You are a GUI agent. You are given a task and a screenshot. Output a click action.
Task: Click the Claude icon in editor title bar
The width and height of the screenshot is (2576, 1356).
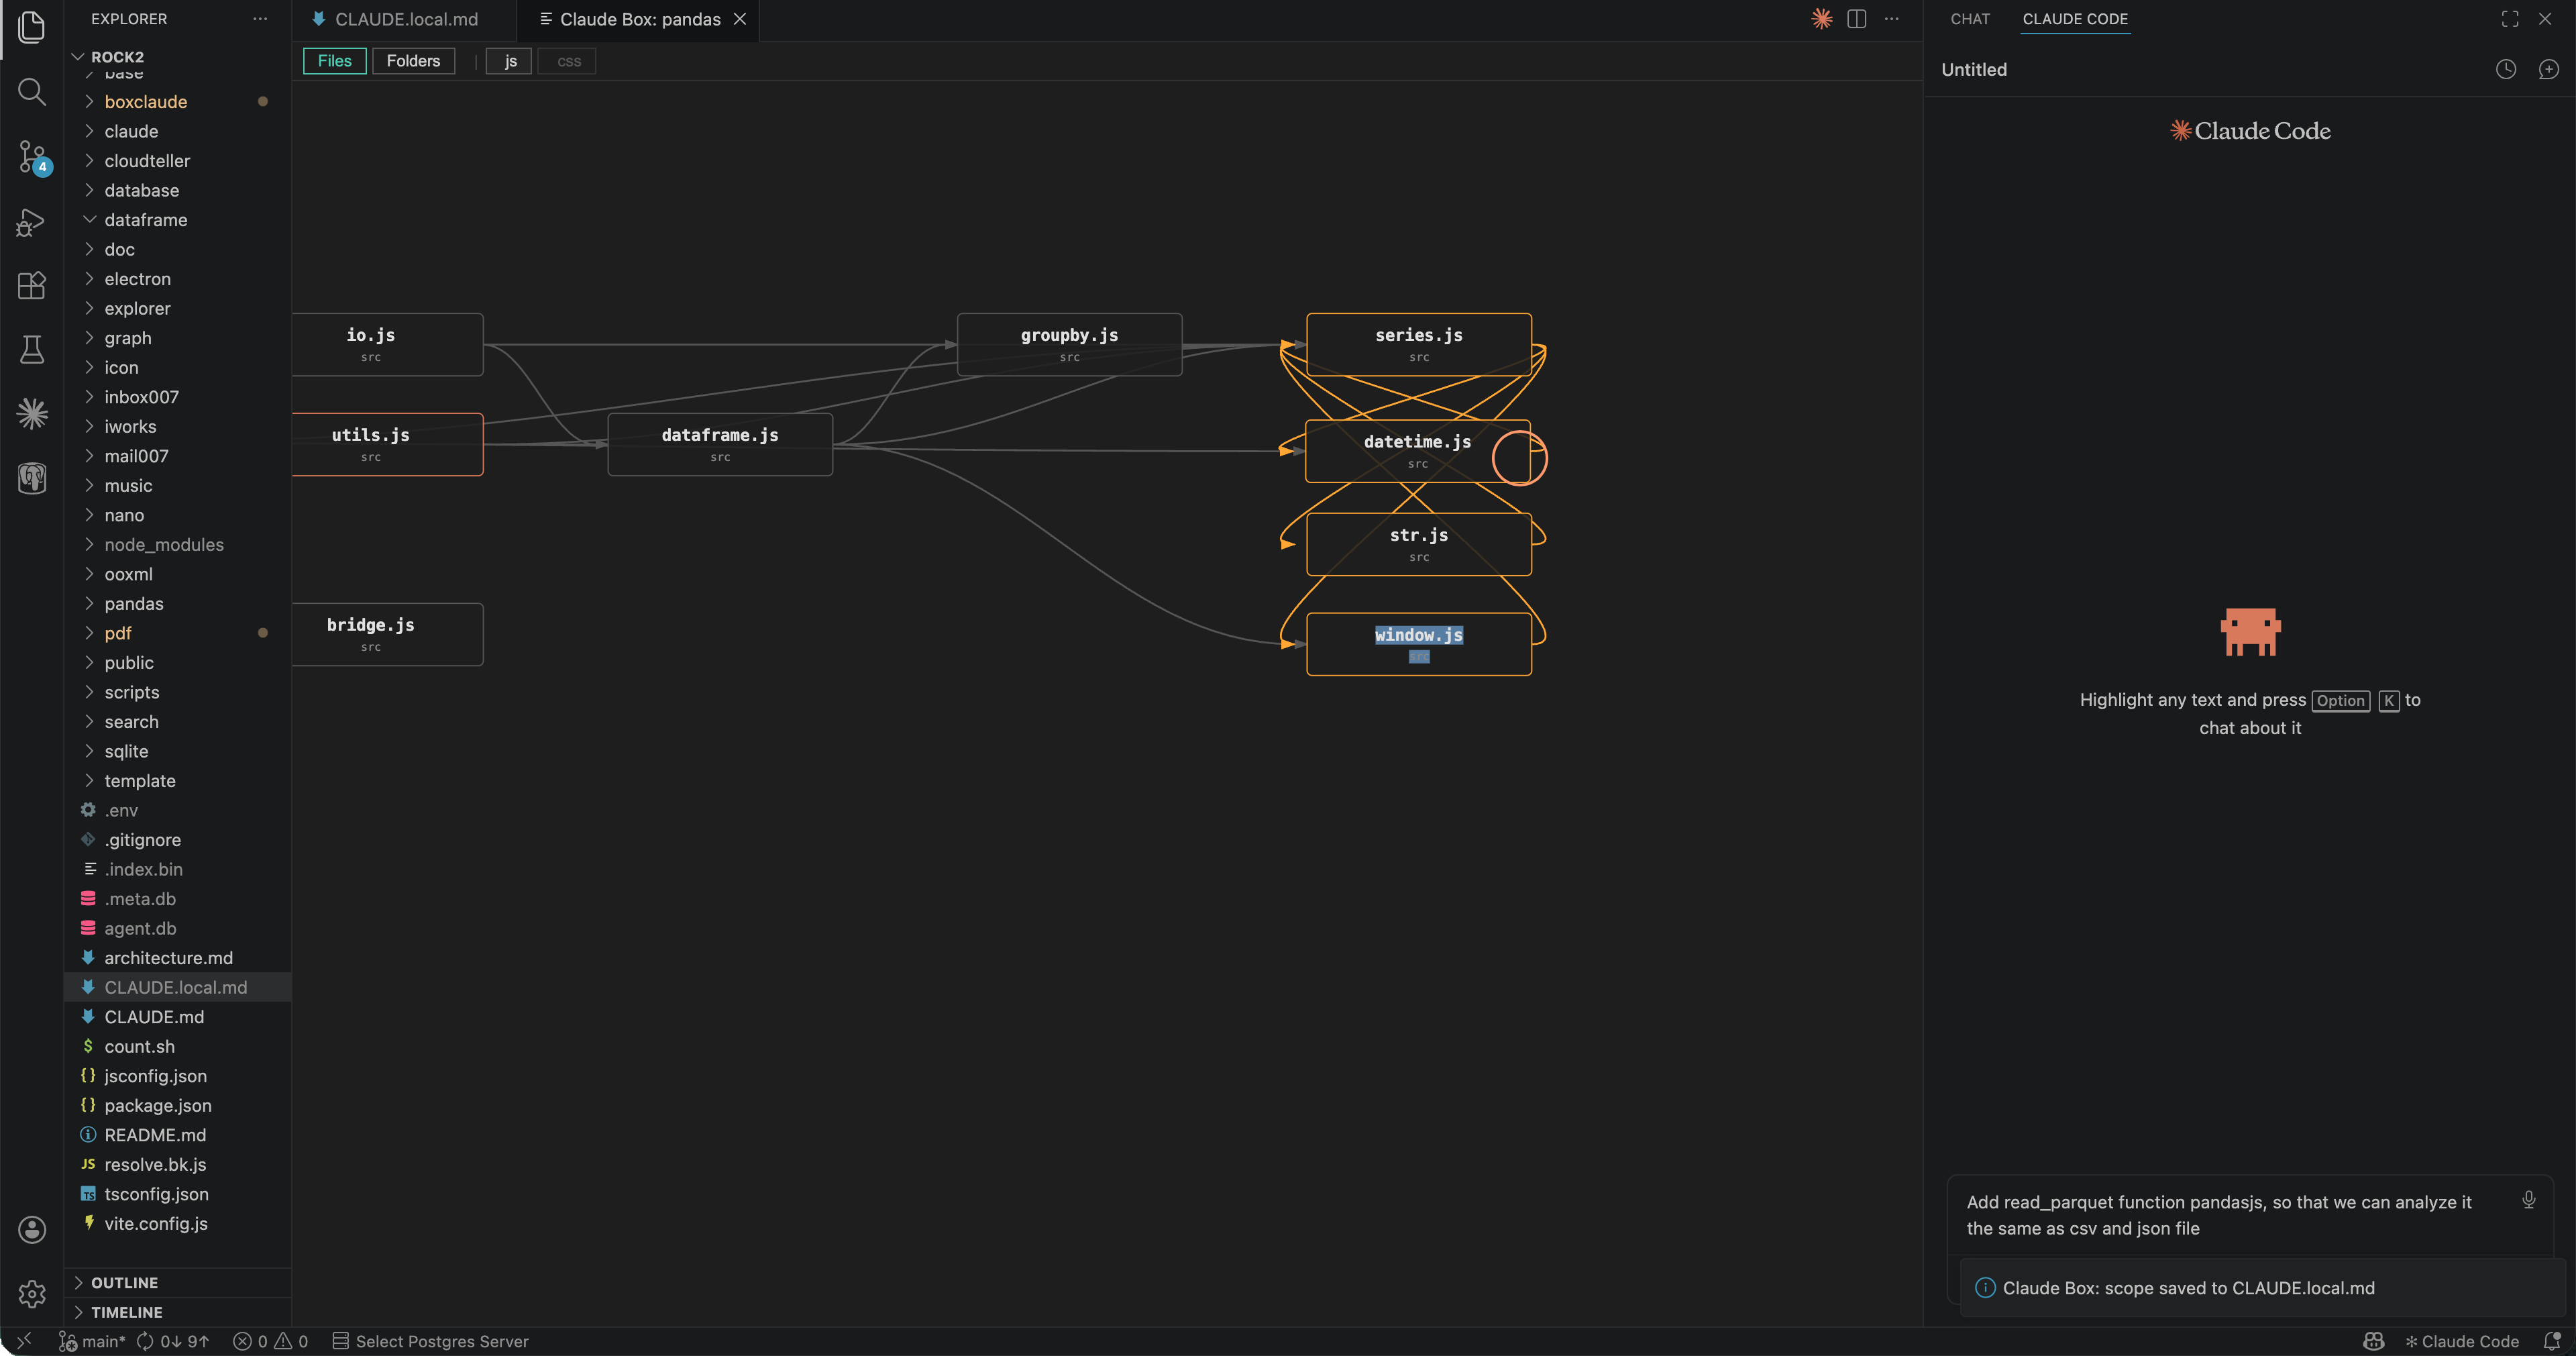(1821, 19)
